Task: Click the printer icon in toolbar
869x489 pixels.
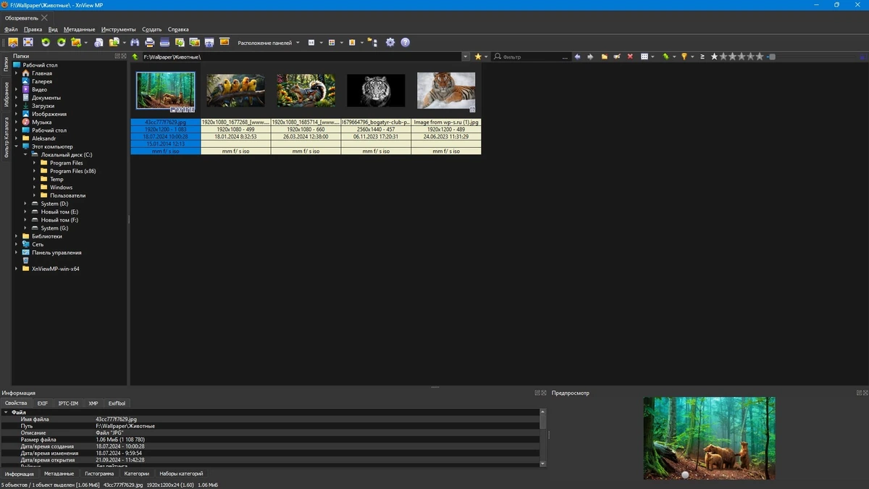Action: 150,43
